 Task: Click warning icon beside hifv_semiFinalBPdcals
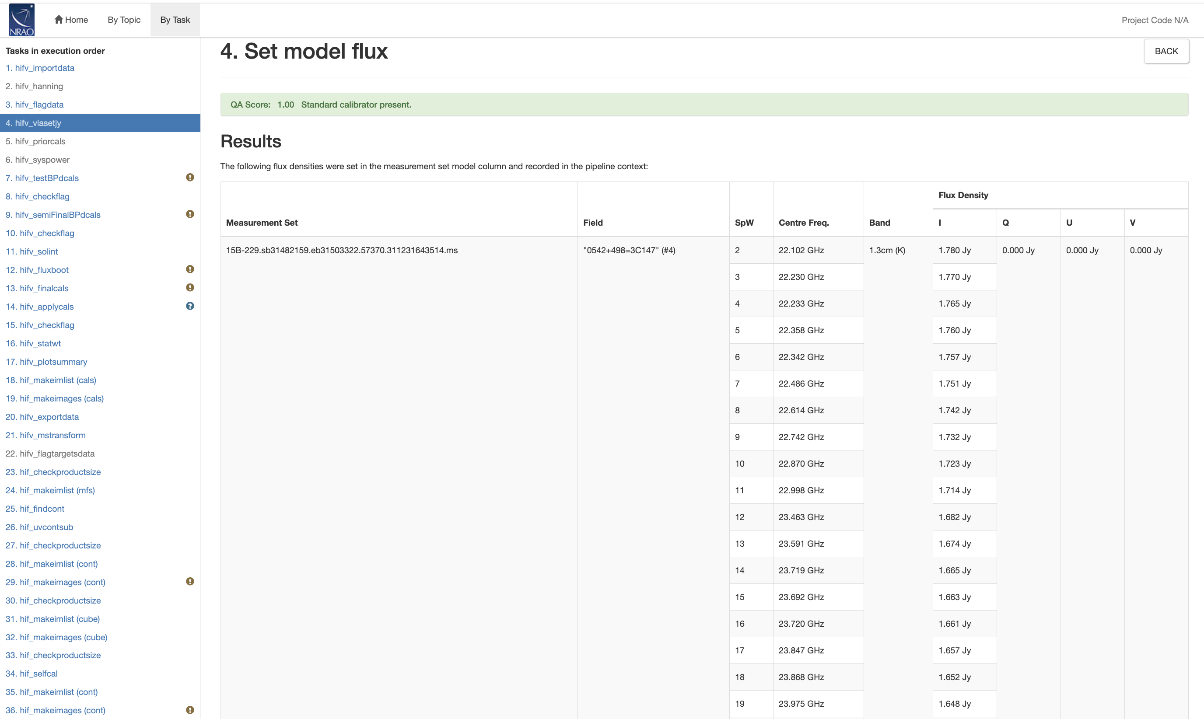pos(190,214)
